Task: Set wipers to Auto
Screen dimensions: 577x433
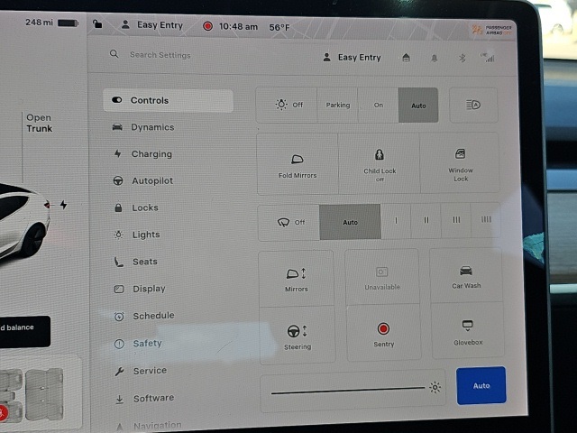Action: (x=350, y=222)
